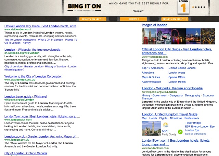Click the 55°F temperature reading
Viewport: 219px width, 156px height.
point(165,131)
